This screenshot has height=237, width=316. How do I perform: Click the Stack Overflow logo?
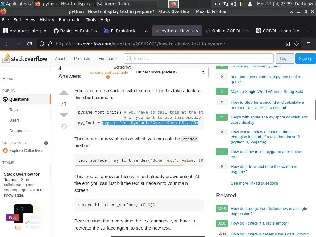tap(25, 58)
